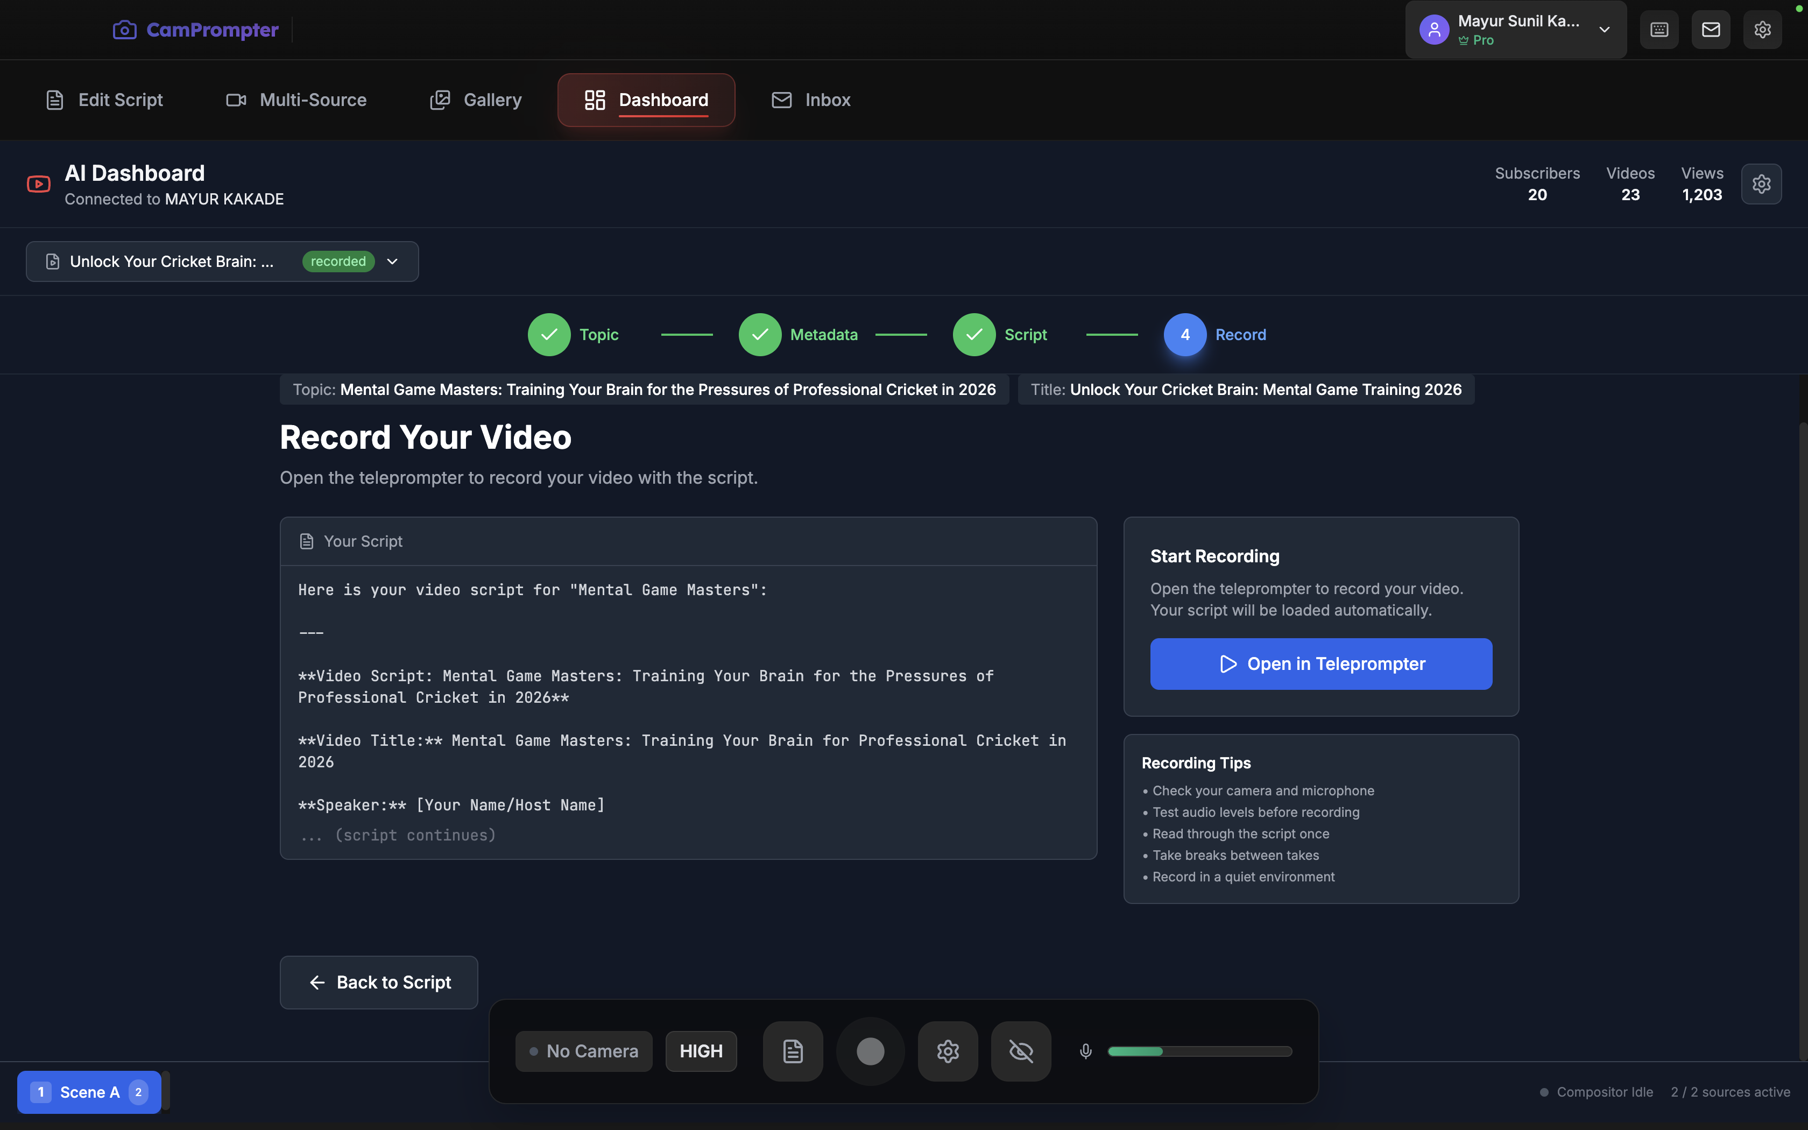Click the keyboard shortcuts icon in header
Image resolution: width=1808 pixels, height=1130 pixels.
(x=1658, y=30)
